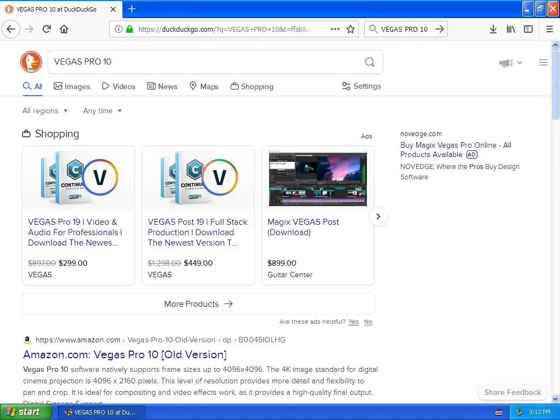Click the novedge.com domain text

pos(421,134)
